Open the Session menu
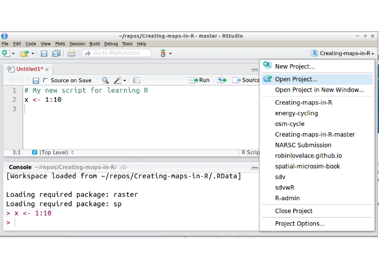The height and width of the screenshot is (270, 379). pyautogui.click(x=77, y=44)
